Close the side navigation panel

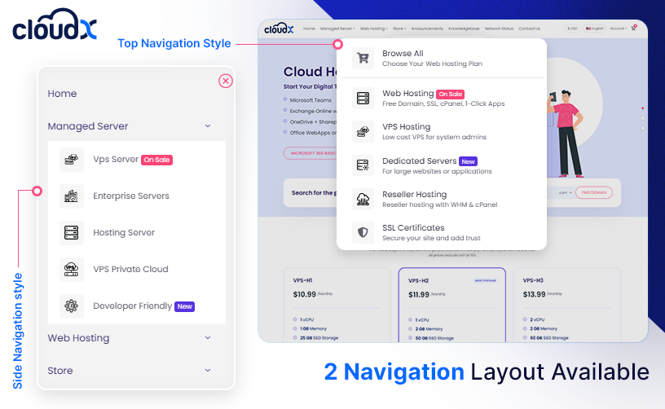(226, 81)
